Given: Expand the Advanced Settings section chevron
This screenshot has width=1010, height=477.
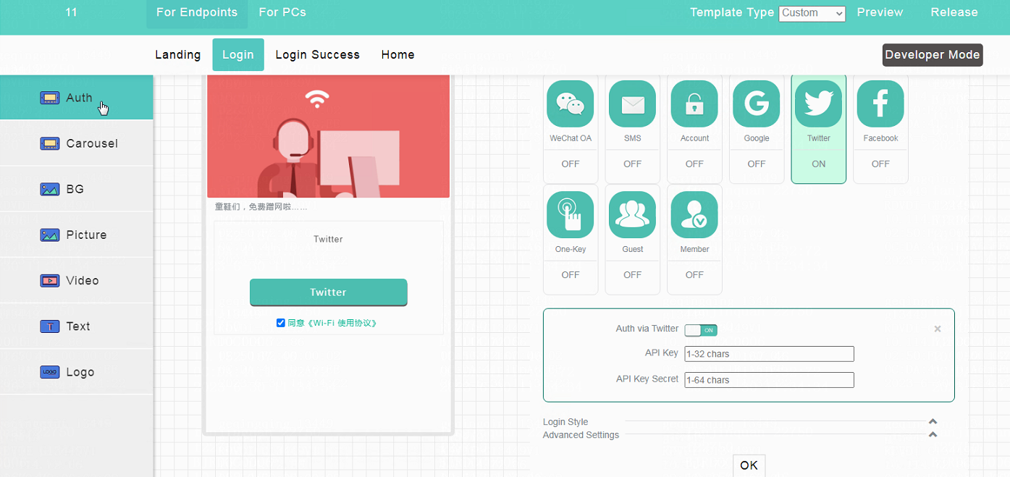Looking at the screenshot, I should [x=933, y=434].
